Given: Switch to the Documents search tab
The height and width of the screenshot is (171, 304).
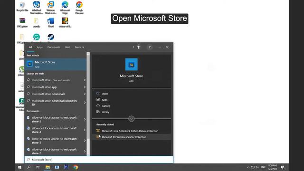Looking at the screenshot, I should point(54,47).
